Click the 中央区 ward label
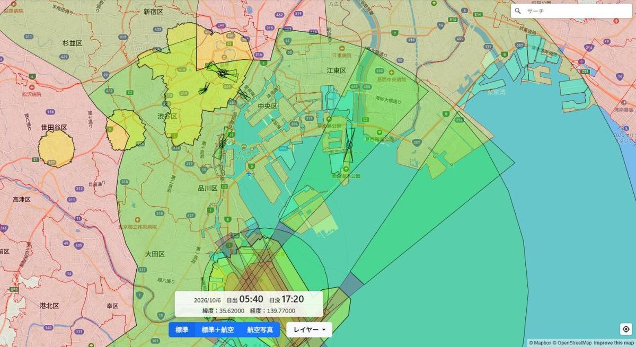636x347 pixels. 268,106
